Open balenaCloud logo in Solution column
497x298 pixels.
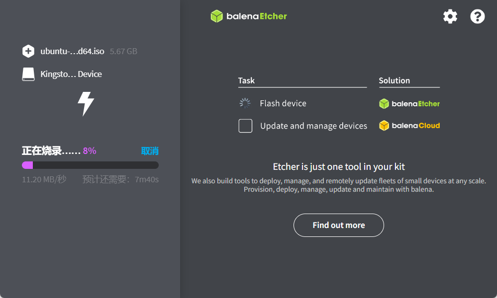[409, 126]
